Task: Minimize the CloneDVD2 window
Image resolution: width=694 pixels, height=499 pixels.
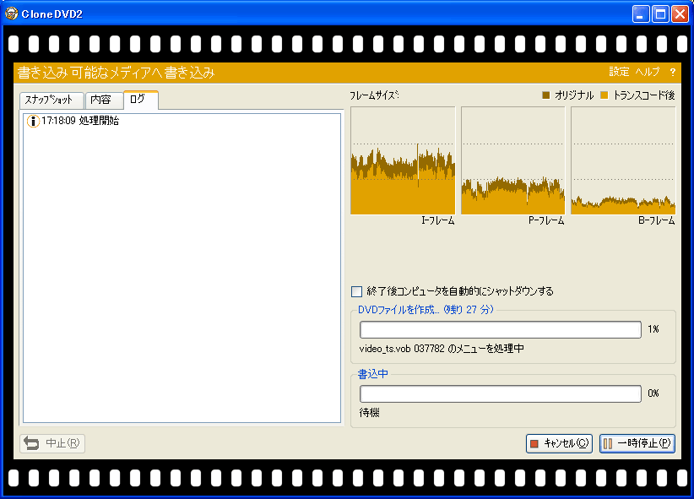Action: pos(641,14)
